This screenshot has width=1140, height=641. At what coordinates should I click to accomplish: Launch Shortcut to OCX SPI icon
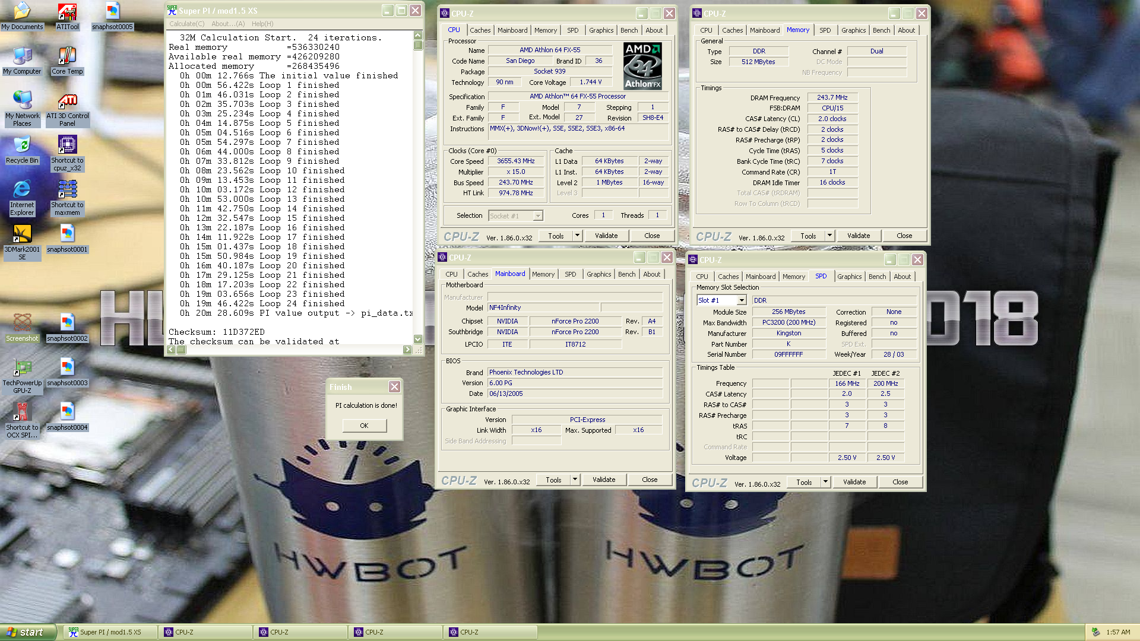tap(22, 421)
